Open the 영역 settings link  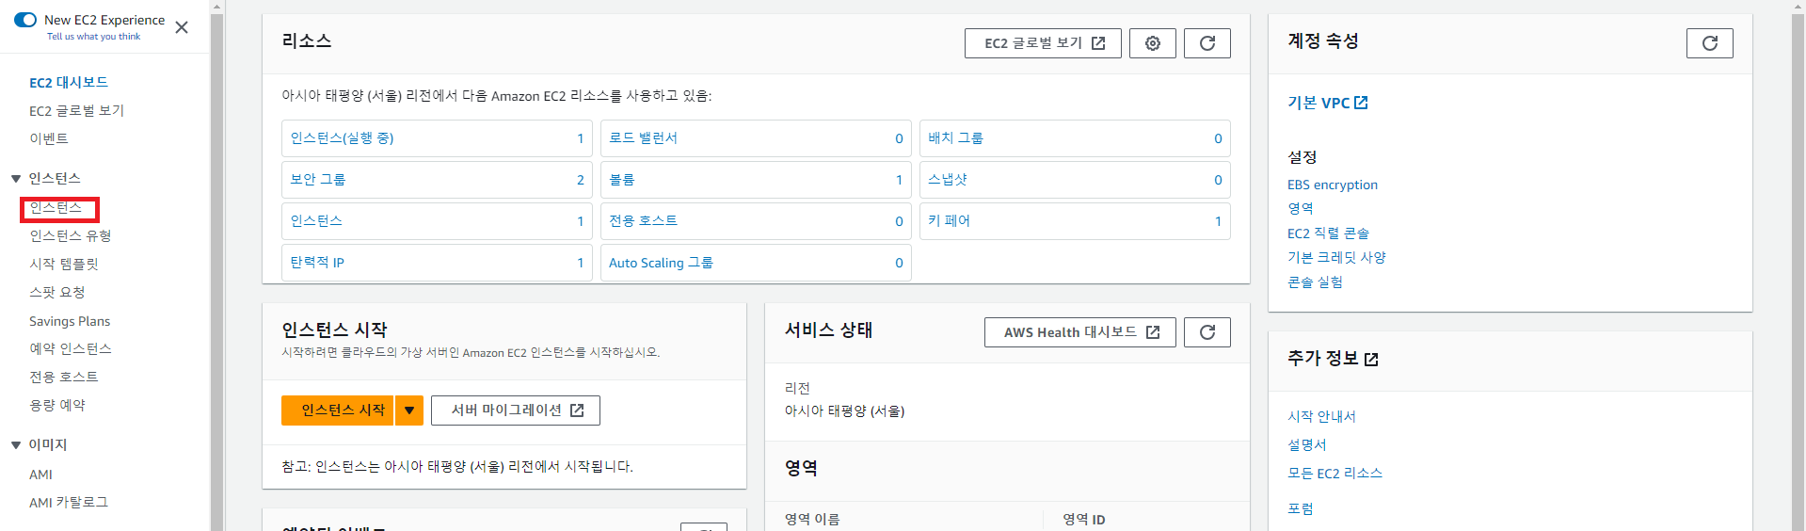coord(1300,208)
